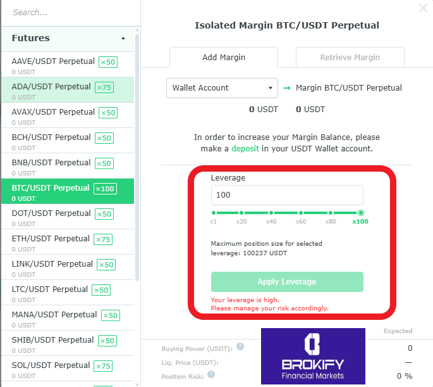Click the x50 leverage badge on AAVE/USDT
This screenshot has height=387, width=433.
point(108,62)
